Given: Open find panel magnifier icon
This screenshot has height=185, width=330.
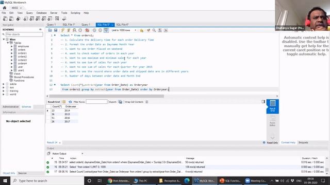Looking at the screenshot, I should [154, 30].
